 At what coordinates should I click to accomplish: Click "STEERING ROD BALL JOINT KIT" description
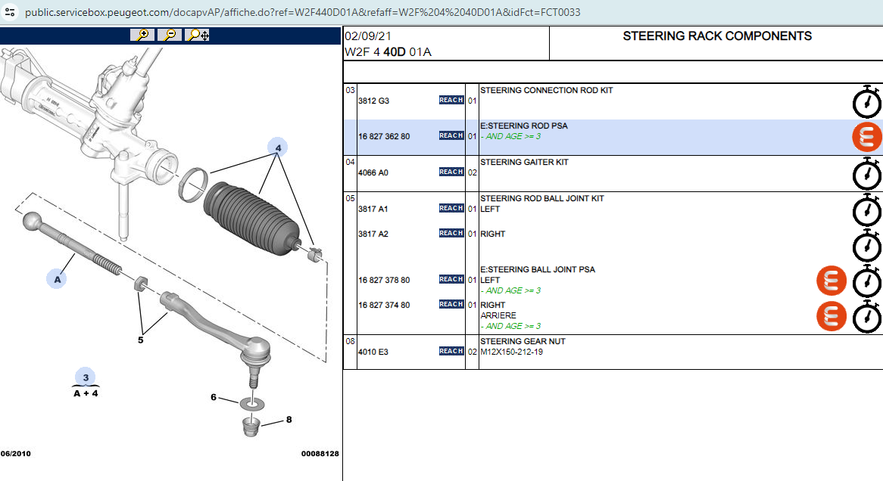coord(541,198)
